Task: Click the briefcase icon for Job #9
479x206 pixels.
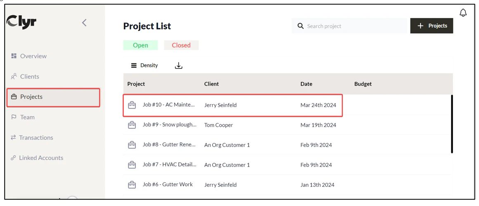Action: [x=132, y=125]
